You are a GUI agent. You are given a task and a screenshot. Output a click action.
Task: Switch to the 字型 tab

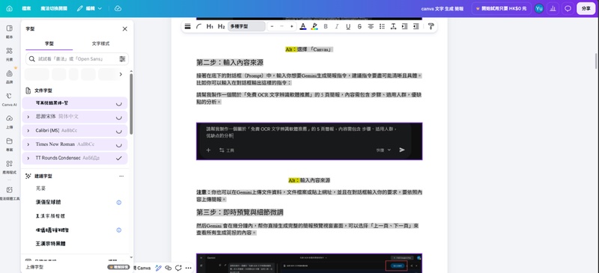(x=49, y=43)
